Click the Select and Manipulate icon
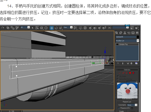151x112 pixels. (81, 28)
